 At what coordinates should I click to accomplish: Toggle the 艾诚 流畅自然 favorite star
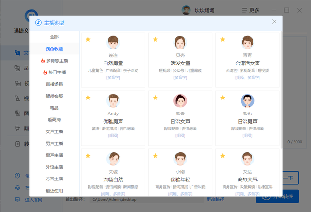[x=88, y=156]
